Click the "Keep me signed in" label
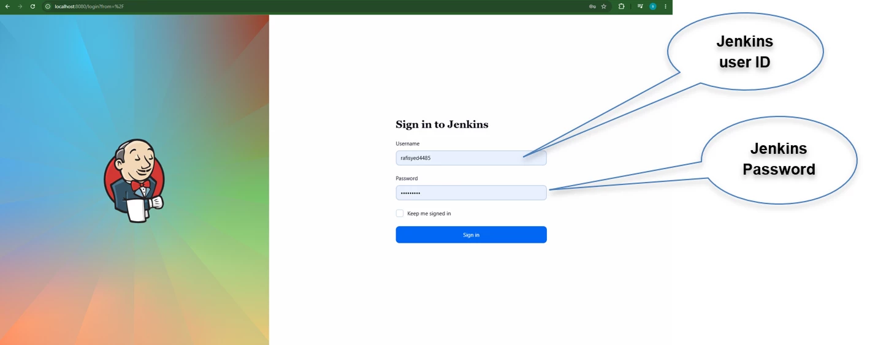This screenshot has width=870, height=345. pos(429,213)
